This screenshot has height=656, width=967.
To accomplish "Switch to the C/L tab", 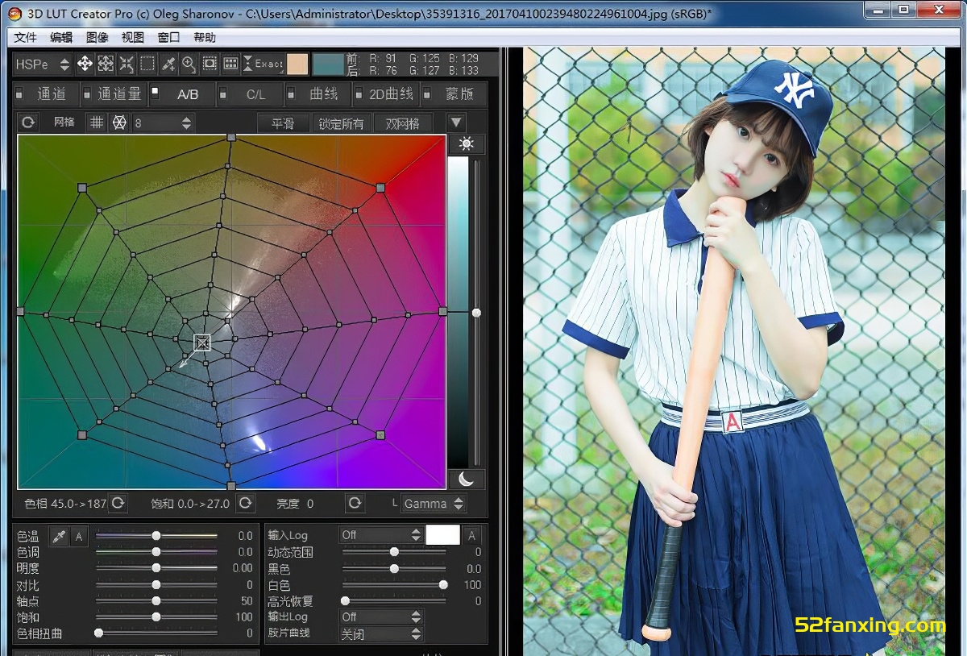I will point(251,93).
